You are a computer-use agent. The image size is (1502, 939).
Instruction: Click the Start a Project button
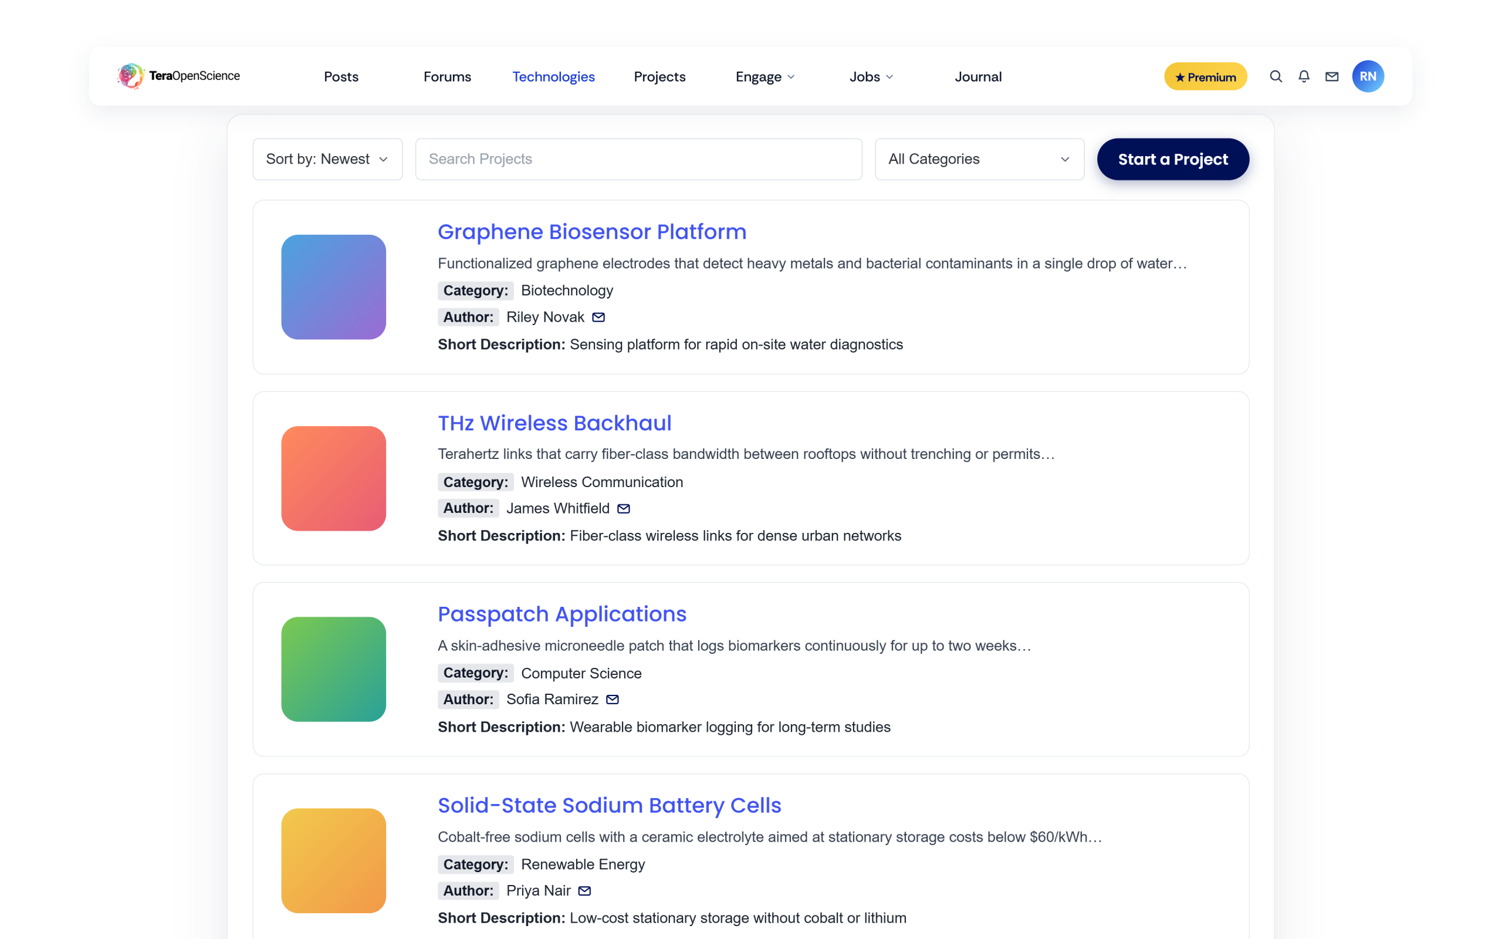click(x=1172, y=159)
